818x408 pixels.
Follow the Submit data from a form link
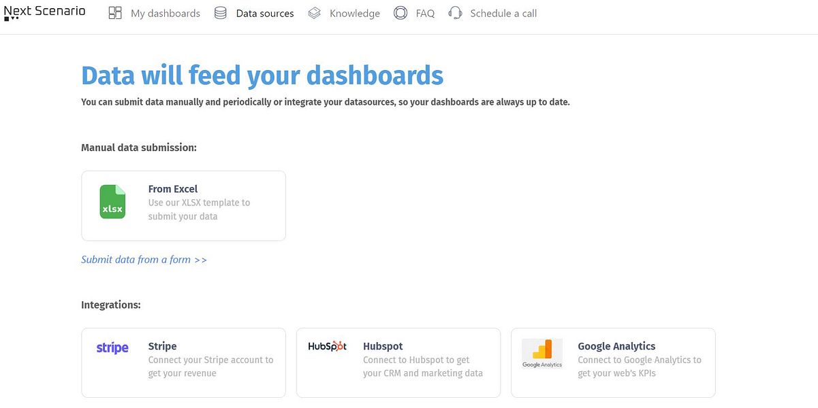pyautogui.click(x=144, y=260)
